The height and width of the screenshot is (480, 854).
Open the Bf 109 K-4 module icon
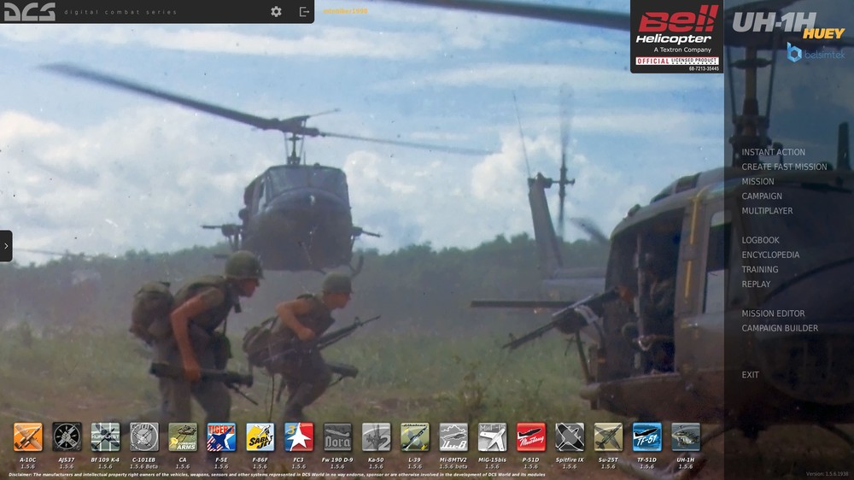[105, 437]
